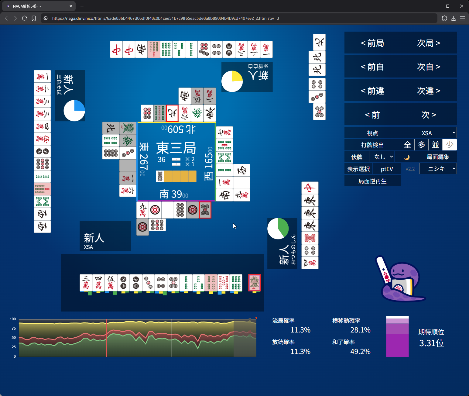Open the browser downloads icon

[x=454, y=18]
